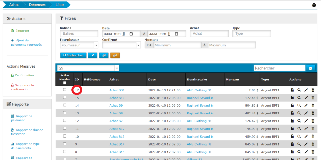Viewport: 321px width, 160px height.
Task: Delete the Achat B8 expense row
Action: (x=313, y=113)
